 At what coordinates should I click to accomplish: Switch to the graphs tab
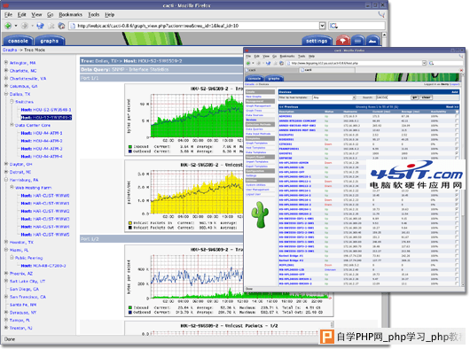[49, 41]
